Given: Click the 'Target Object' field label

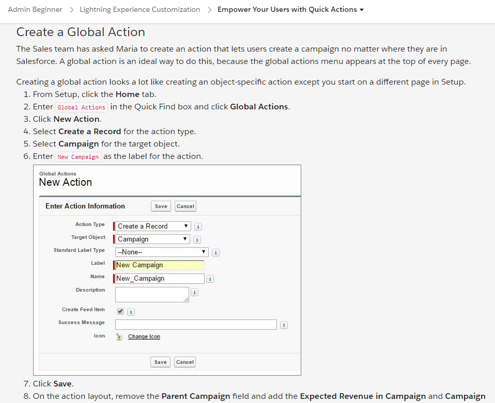Looking at the screenshot, I should [88, 237].
